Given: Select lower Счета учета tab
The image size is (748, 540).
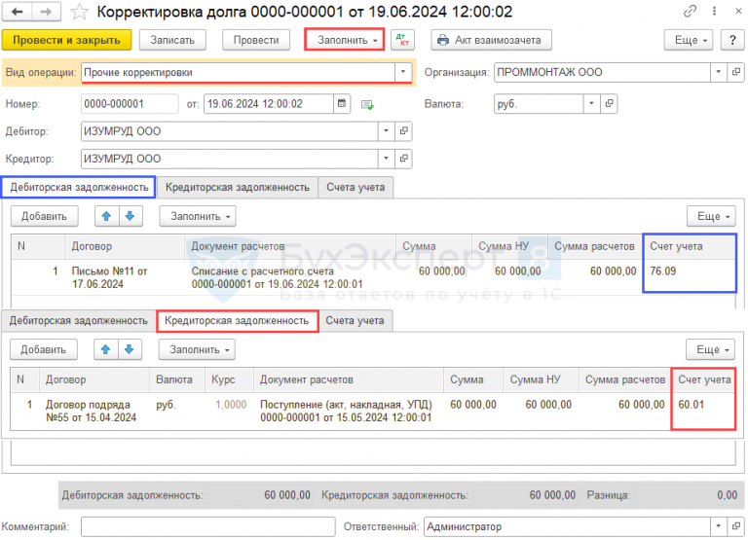Looking at the screenshot, I should (355, 321).
